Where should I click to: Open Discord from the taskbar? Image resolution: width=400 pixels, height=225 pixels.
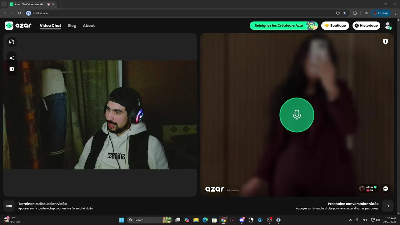coord(242,220)
